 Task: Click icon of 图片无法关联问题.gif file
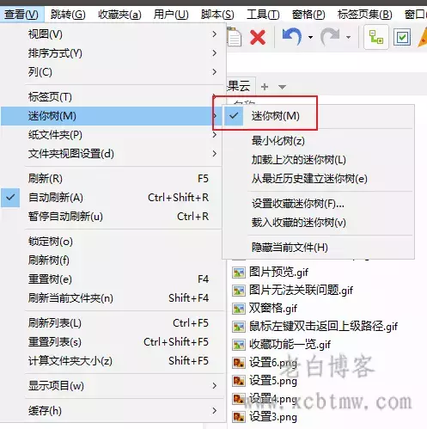point(239,291)
